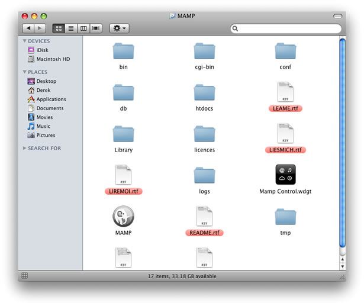Go back with the left arrow button

pyautogui.click(x=28, y=28)
